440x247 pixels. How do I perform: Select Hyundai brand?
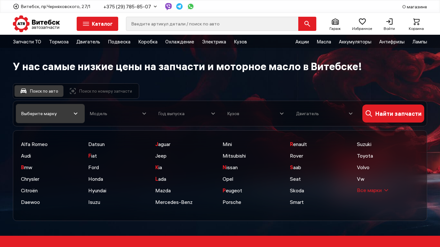pyautogui.click(x=97, y=191)
